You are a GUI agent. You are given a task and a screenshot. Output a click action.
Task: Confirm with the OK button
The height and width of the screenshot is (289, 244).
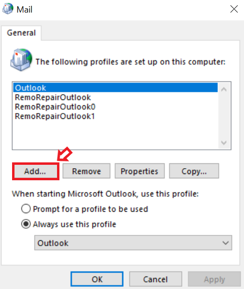(x=97, y=279)
